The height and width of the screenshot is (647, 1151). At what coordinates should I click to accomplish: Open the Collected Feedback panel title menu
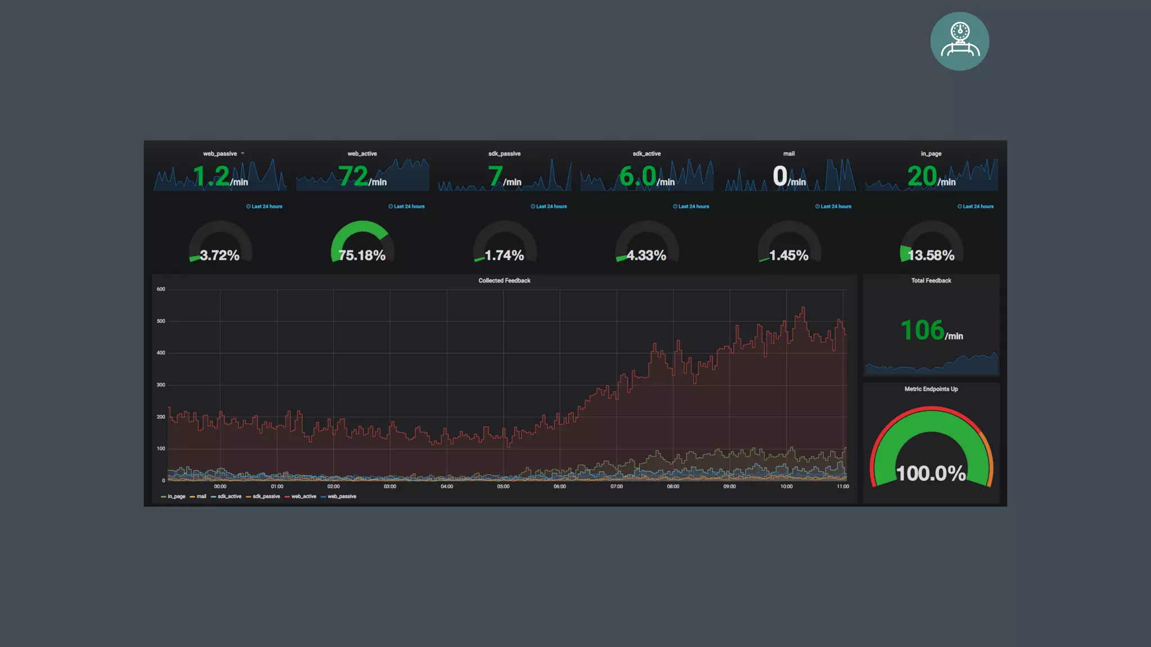click(x=504, y=281)
